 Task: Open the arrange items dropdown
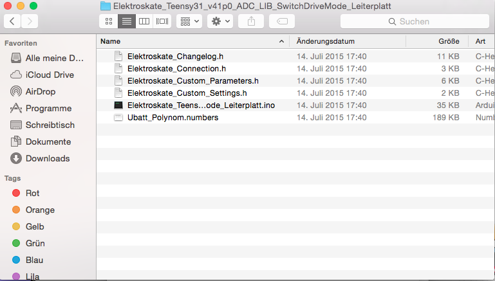point(189,21)
